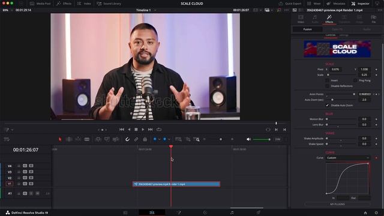384x216 pixels.
Task: Click the Insert Clip icon
Action: (x=98, y=139)
